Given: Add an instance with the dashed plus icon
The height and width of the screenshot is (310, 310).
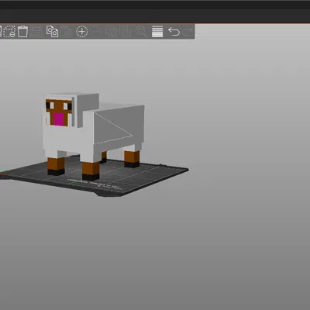Looking at the screenshot, I should click(82, 32).
